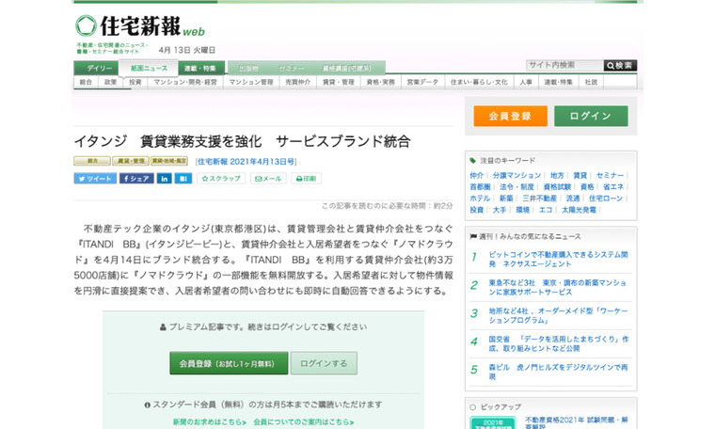Viewport: 715px width, 429px height.
Task: Switch to the デイリー tab
Action: click(x=98, y=69)
